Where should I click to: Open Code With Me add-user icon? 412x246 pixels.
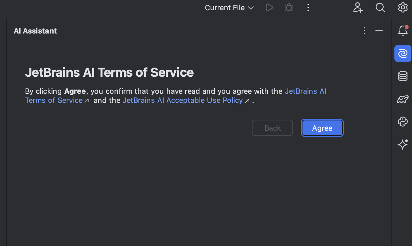coord(358,8)
